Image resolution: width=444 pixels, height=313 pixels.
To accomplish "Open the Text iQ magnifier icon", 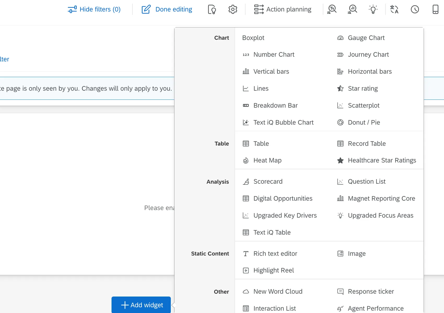I will [332, 9].
